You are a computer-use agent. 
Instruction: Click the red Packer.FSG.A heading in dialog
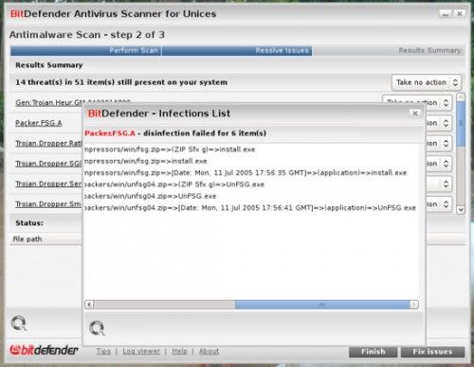[110, 133]
